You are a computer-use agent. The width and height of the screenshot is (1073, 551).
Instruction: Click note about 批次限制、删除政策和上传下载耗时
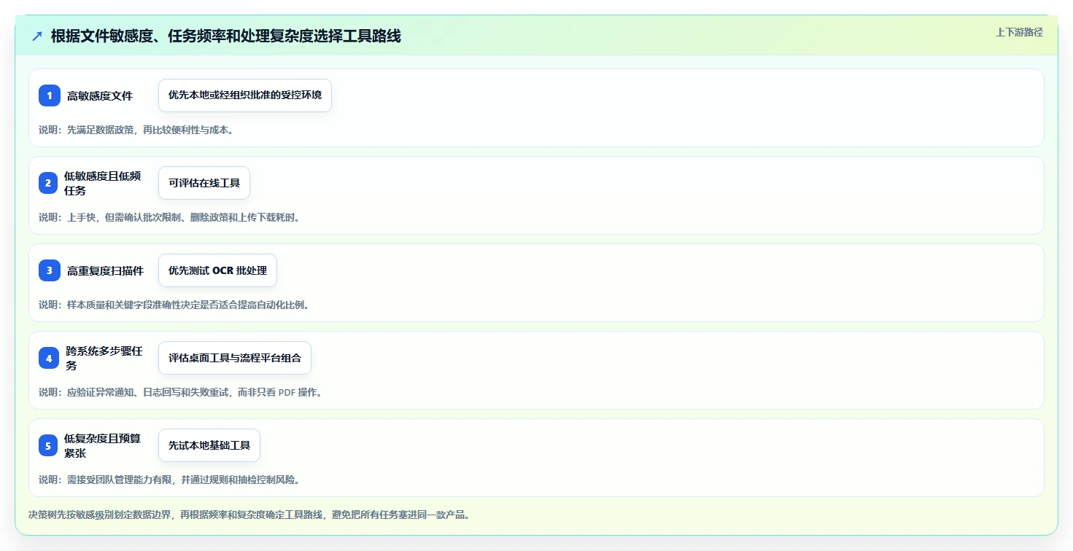click(x=169, y=217)
